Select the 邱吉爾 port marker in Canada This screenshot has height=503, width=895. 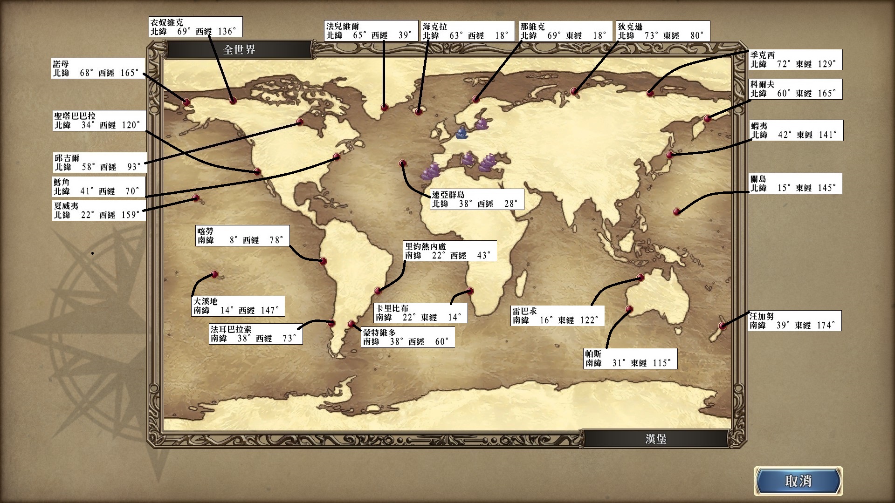pyautogui.click(x=300, y=122)
